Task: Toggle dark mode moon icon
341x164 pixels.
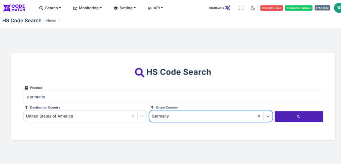Action: coord(253,8)
